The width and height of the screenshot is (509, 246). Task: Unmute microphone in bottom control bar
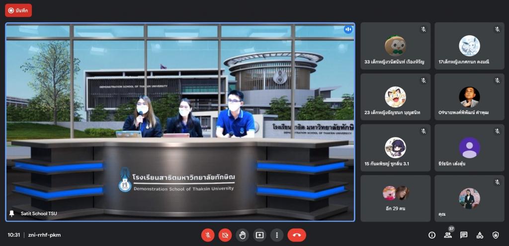tap(208, 235)
